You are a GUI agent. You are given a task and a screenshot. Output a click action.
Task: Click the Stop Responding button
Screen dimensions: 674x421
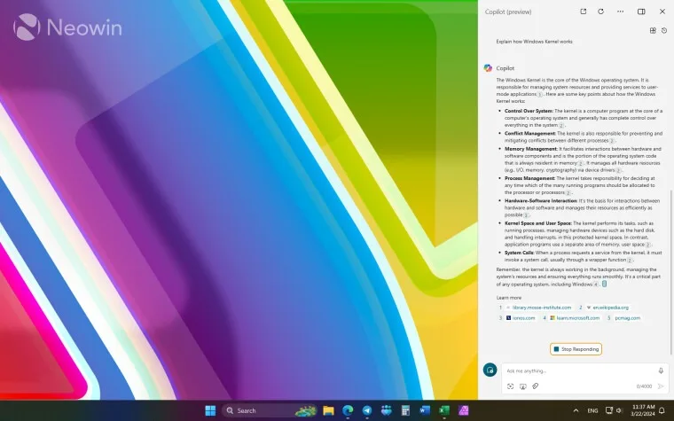[x=576, y=349]
